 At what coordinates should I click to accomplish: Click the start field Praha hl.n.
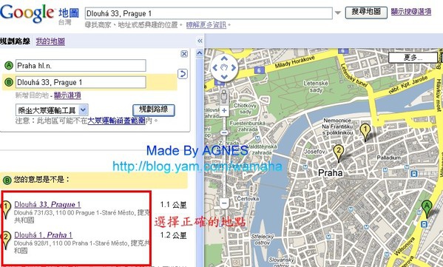[81, 66]
